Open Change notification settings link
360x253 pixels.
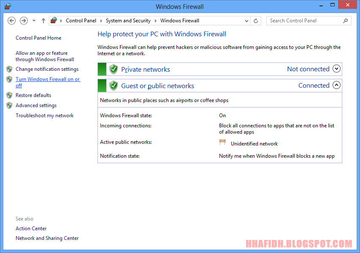[47, 69]
